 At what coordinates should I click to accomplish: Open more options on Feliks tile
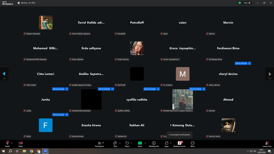[x=67, y=115]
